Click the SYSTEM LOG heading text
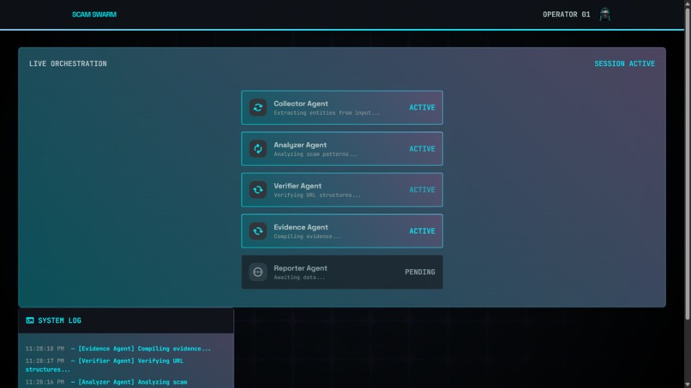 pyautogui.click(x=59, y=320)
